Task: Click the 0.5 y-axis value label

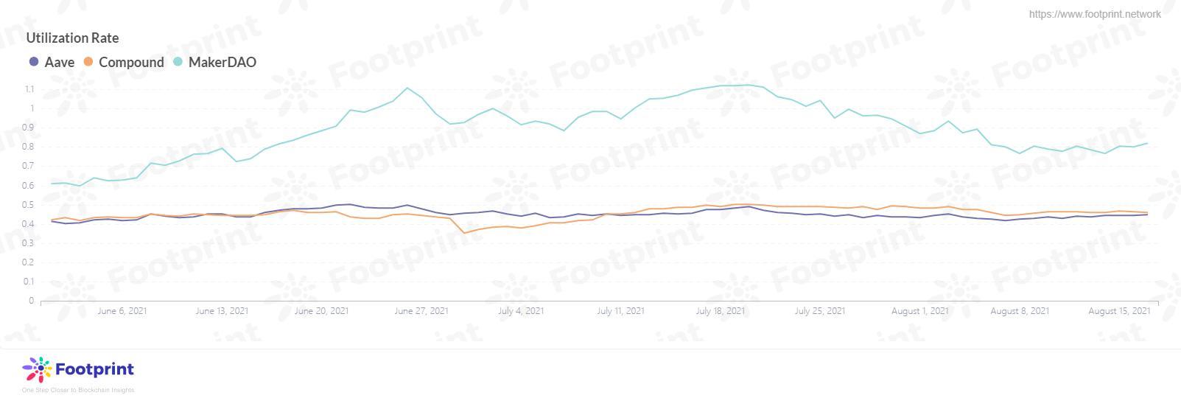Action: [x=29, y=205]
